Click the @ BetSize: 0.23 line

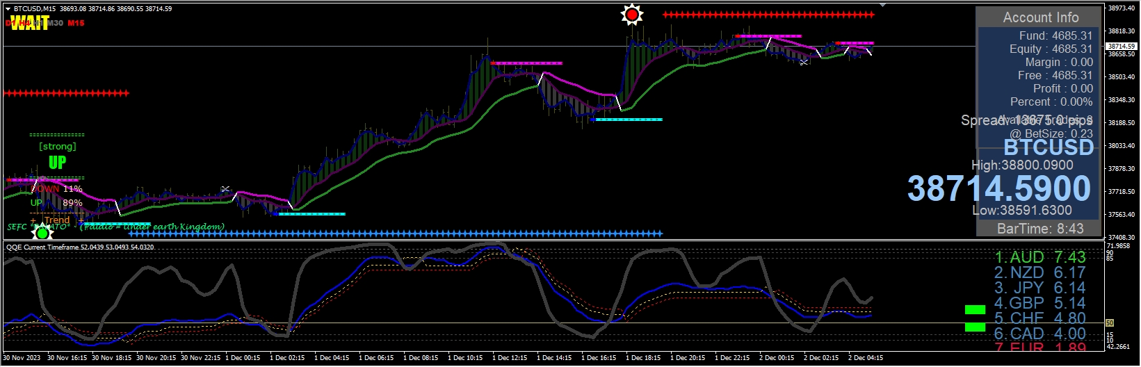click(1051, 133)
